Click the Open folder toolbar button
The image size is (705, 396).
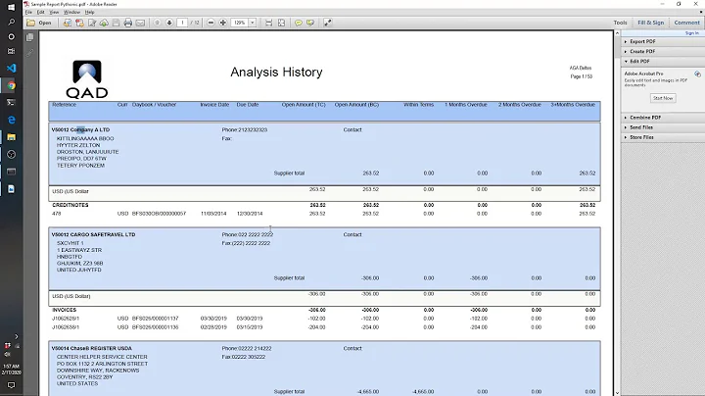38,23
